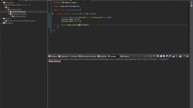
Task: Click the Markers tab icon
Action: point(49,56)
